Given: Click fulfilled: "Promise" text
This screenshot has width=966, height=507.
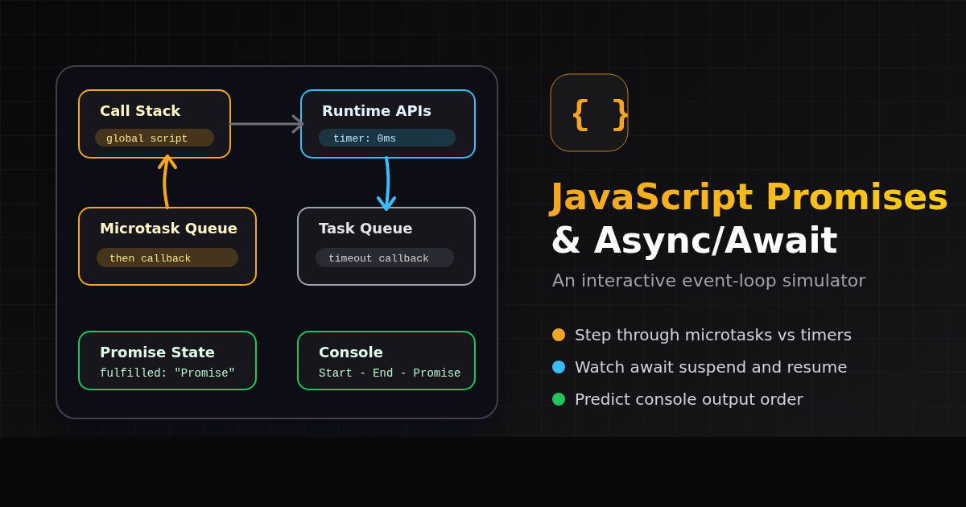Looking at the screenshot, I should pyautogui.click(x=167, y=373).
